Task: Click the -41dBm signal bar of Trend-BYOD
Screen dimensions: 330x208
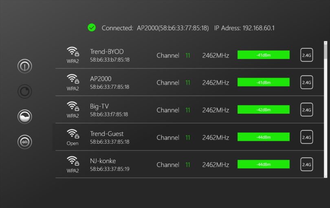Action: 263,55
